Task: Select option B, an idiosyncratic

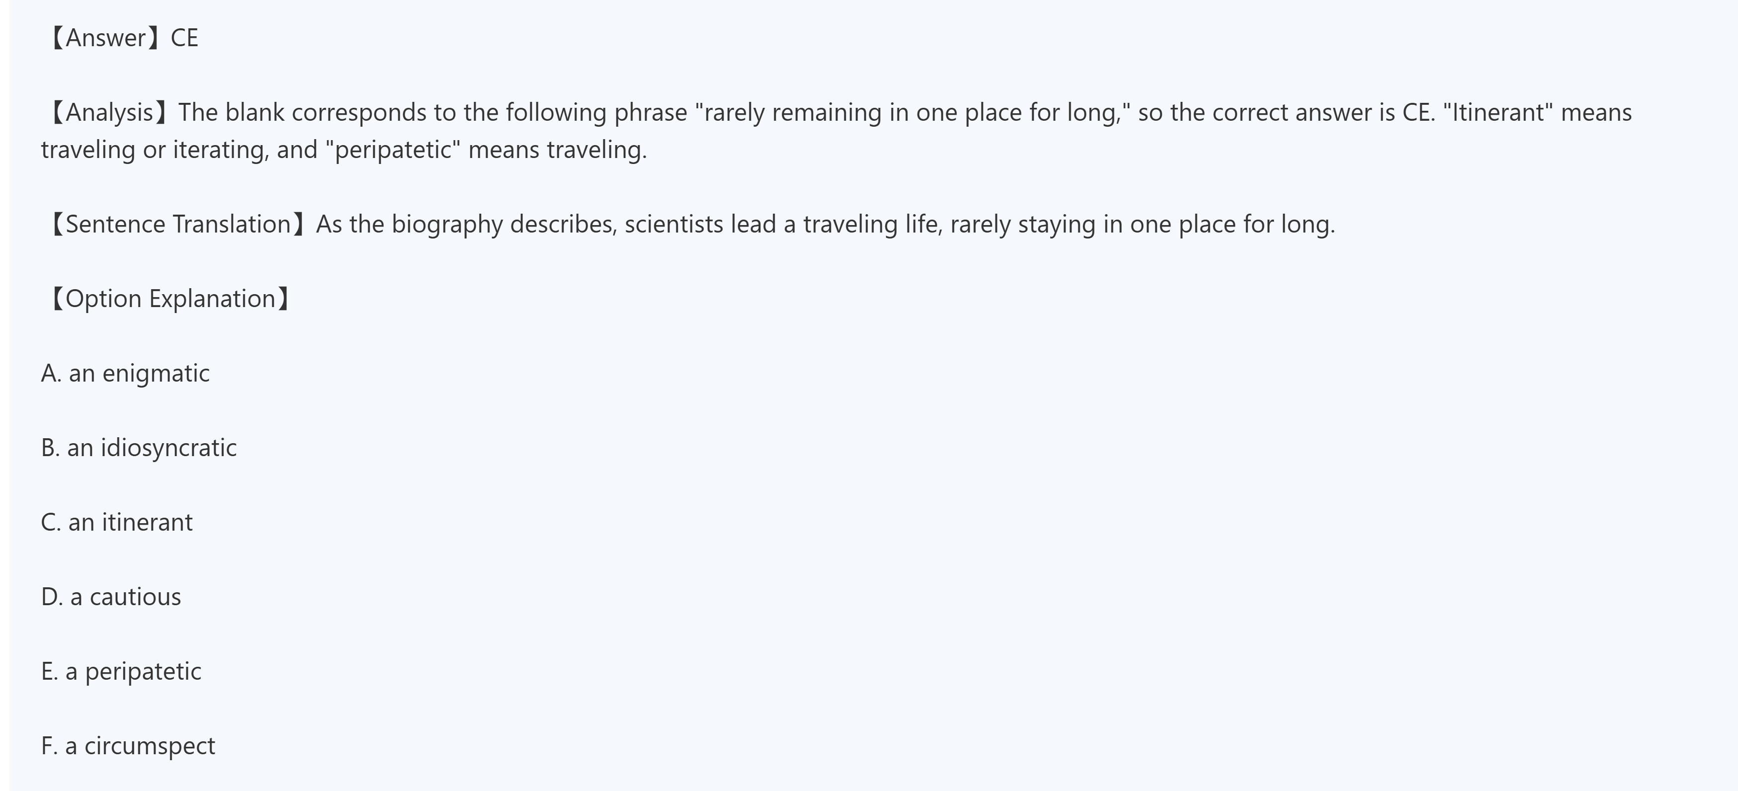Action: click(x=139, y=448)
